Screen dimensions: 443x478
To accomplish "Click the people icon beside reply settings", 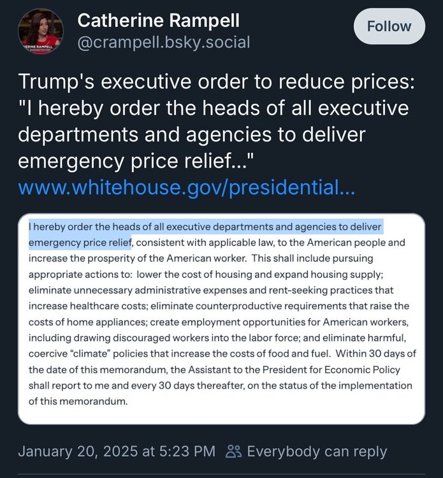I will (x=234, y=451).
